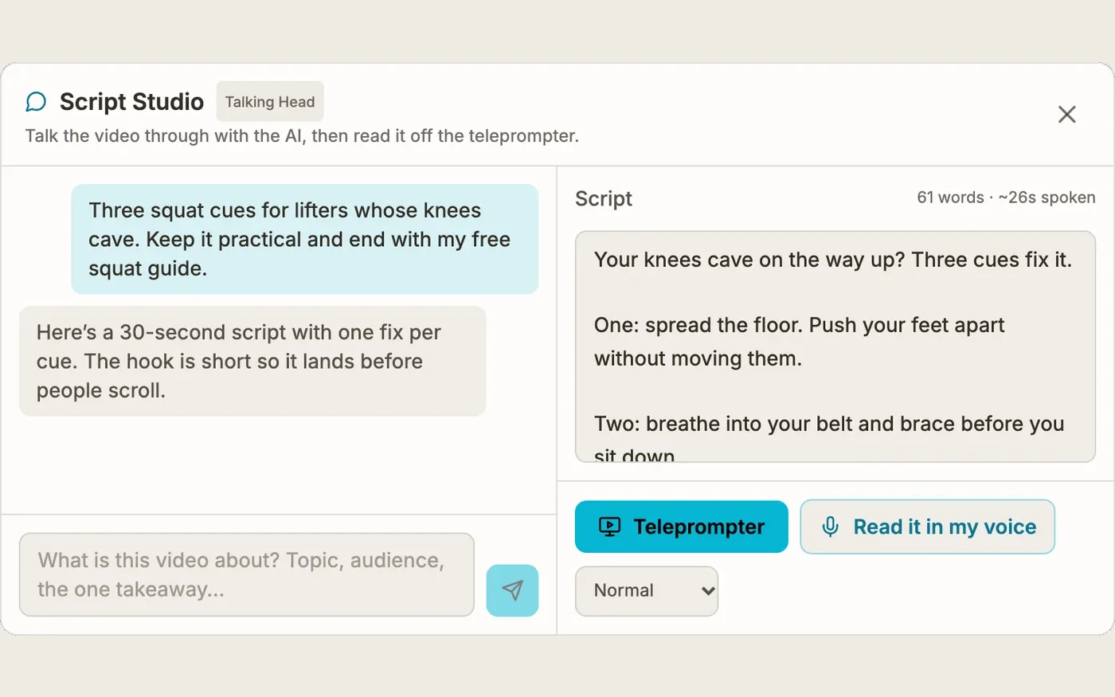Click the Script Studio title
The width and height of the screenshot is (1115, 697).
tap(132, 102)
